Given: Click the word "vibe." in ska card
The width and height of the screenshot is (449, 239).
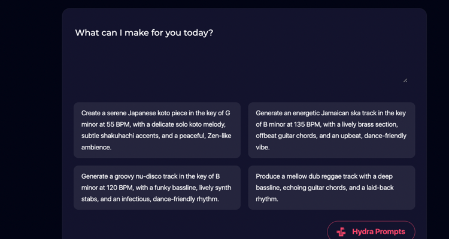Looking at the screenshot, I should [263, 147].
